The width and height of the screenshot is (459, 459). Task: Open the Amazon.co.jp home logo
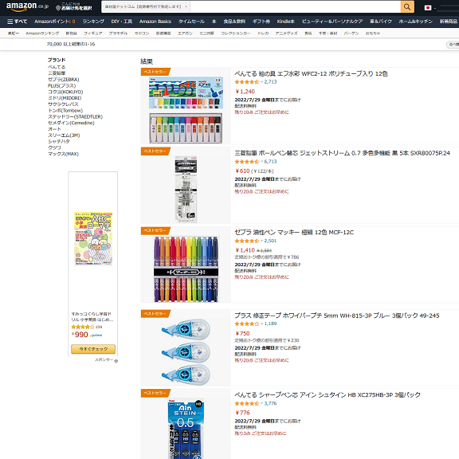point(27,6)
